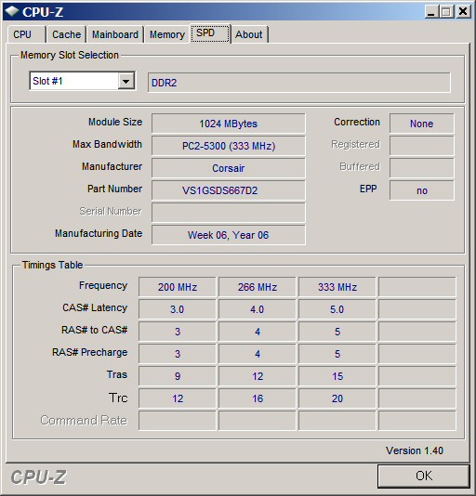The width and height of the screenshot is (476, 496).
Task: Open the Mainboard tab
Action: pyautogui.click(x=115, y=34)
